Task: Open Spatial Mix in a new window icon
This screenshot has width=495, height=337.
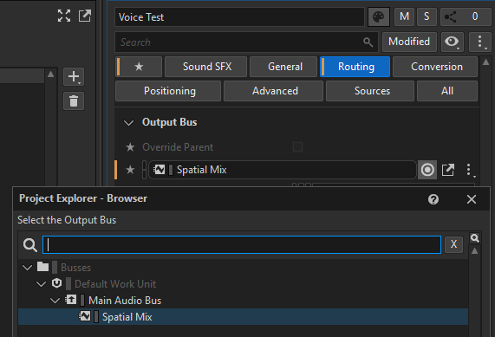Action: coord(448,170)
